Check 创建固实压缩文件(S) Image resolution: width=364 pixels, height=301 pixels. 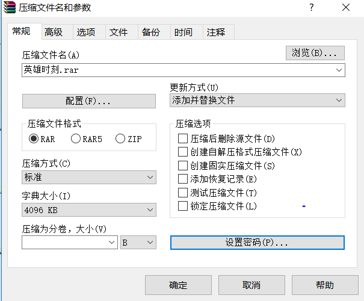(183, 166)
